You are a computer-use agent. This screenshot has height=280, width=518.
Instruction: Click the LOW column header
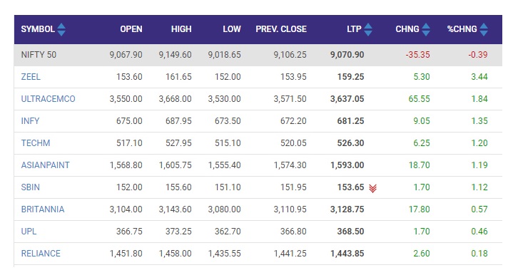pos(232,29)
